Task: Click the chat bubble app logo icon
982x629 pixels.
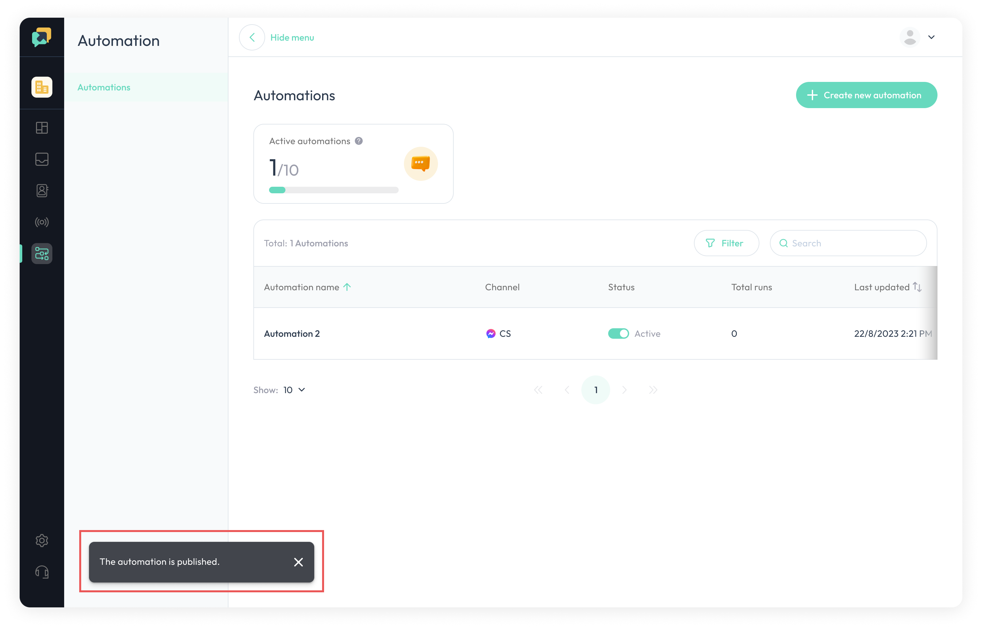Action: [41, 37]
